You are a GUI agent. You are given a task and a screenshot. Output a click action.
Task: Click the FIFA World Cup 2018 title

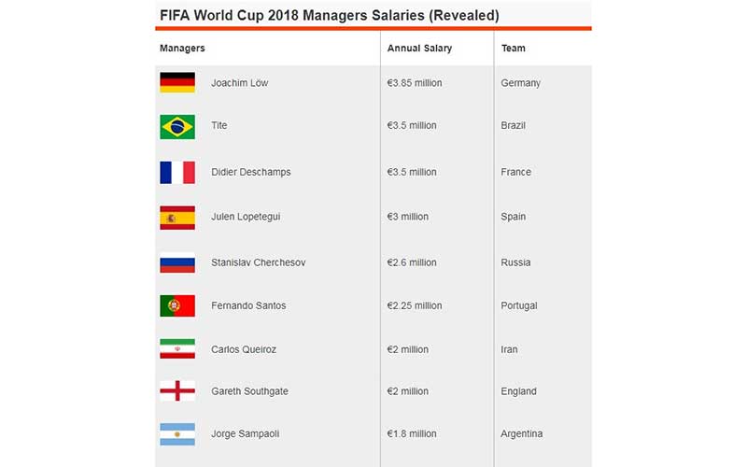(330, 15)
